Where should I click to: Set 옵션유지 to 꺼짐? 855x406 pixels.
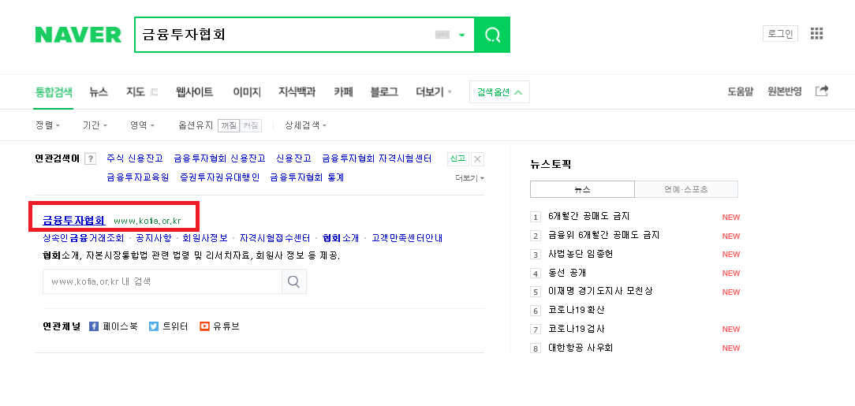pyautogui.click(x=229, y=126)
